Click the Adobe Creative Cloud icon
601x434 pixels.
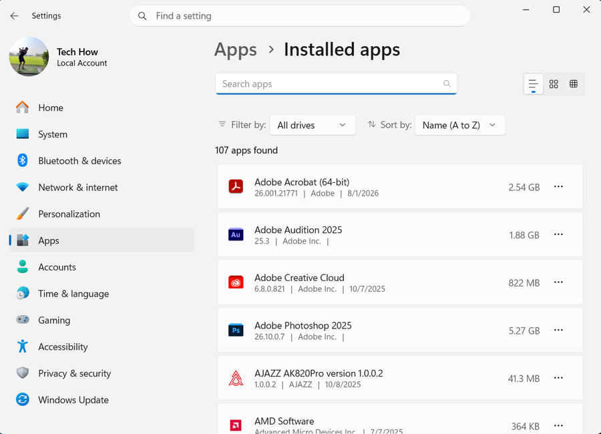click(236, 282)
